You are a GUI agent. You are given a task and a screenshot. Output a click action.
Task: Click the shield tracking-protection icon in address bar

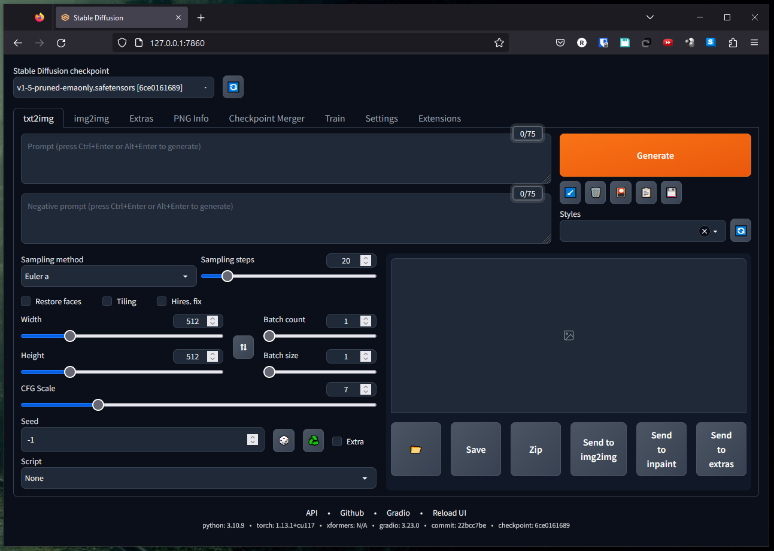122,43
